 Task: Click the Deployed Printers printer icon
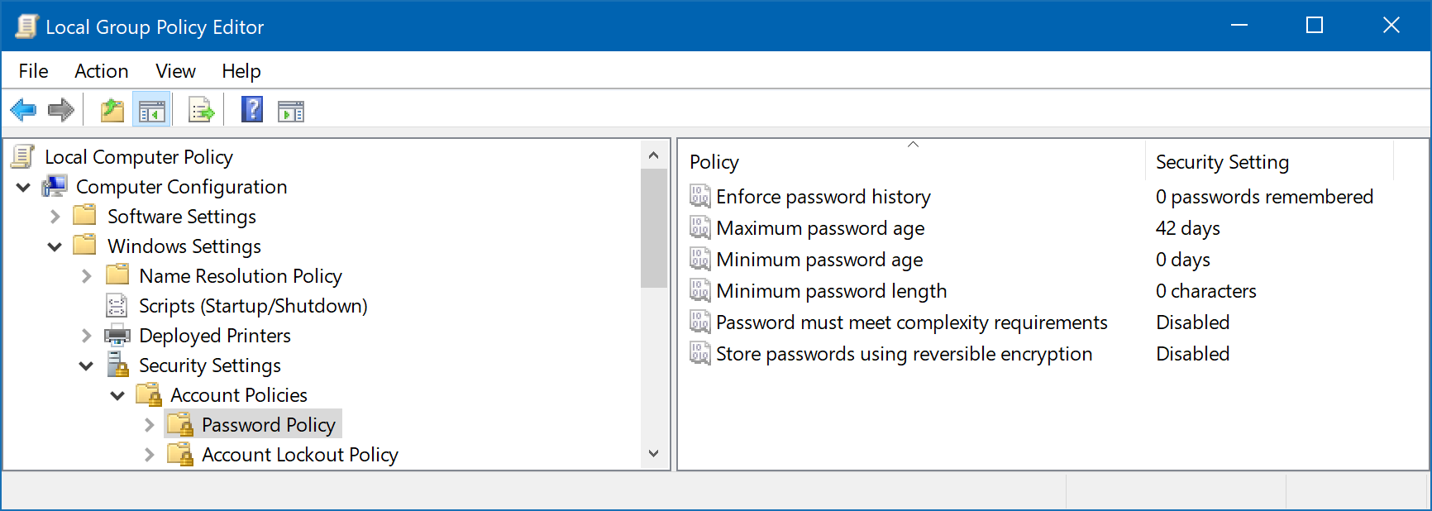[x=117, y=335]
